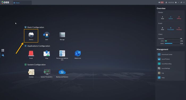Viewport: 186px width, 100px height.
Task: Open the Device configuration icon
Action: tap(31, 35)
